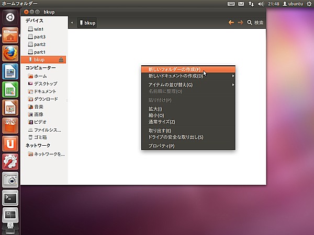The width and height of the screenshot is (314, 235).
Task: Select win1 device in sidebar
Action: pyautogui.click(x=43, y=29)
